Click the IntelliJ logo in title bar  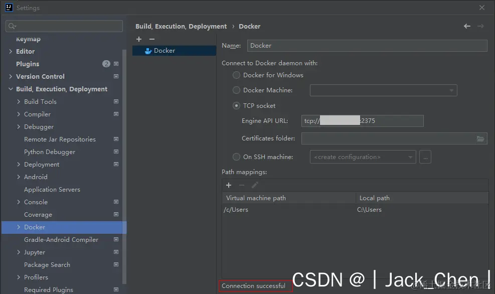[x=9, y=7]
